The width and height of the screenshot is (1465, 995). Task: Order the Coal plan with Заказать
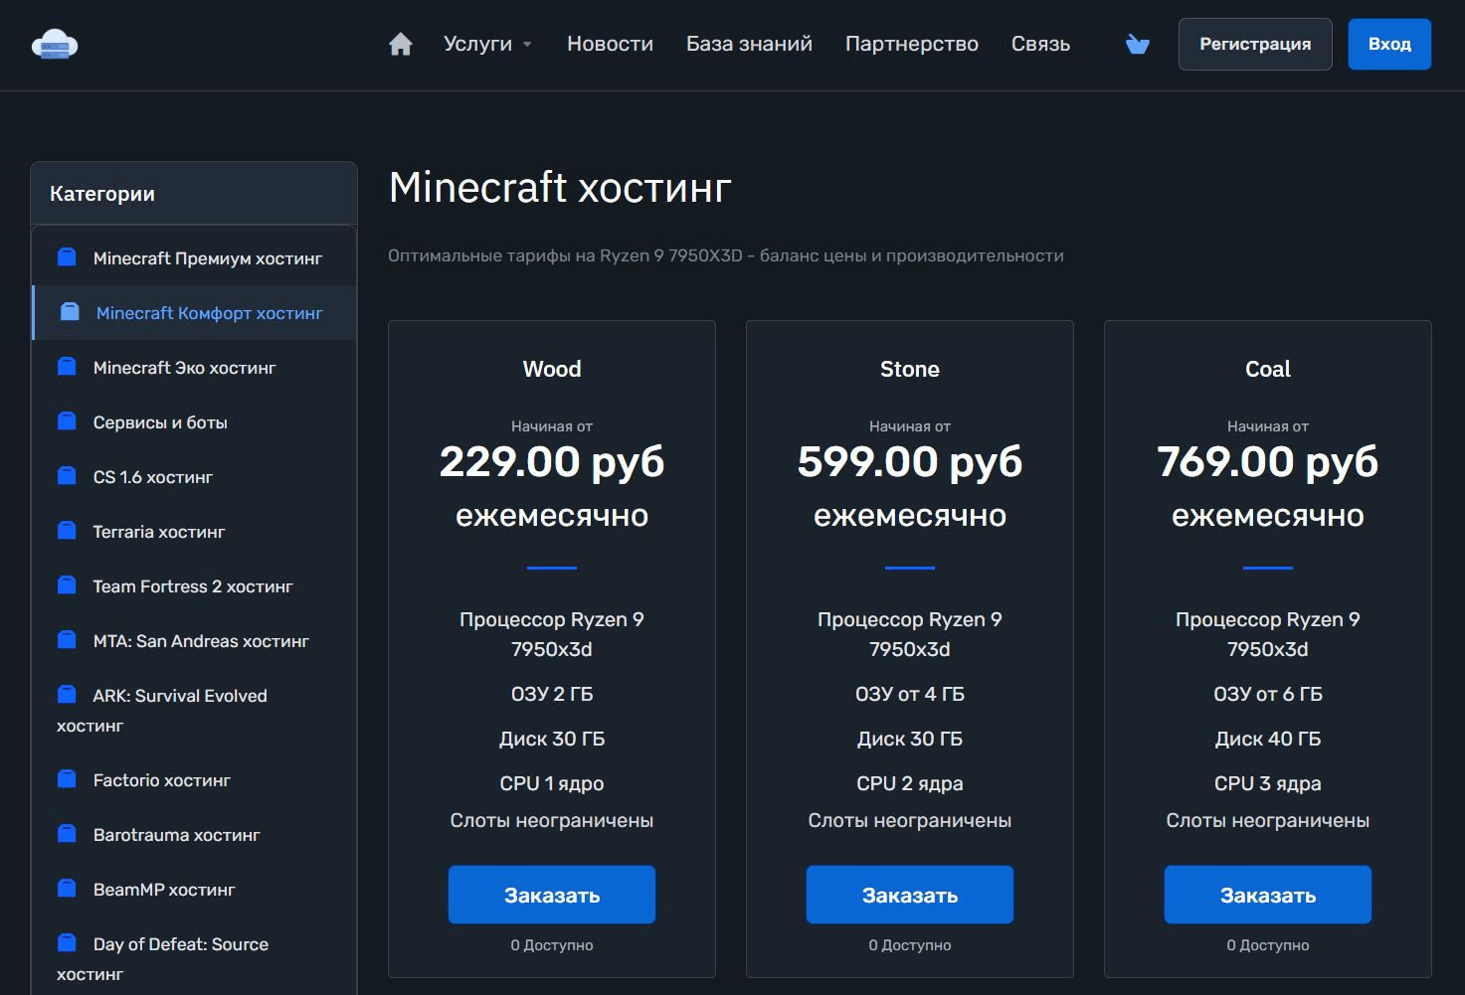pyautogui.click(x=1268, y=895)
